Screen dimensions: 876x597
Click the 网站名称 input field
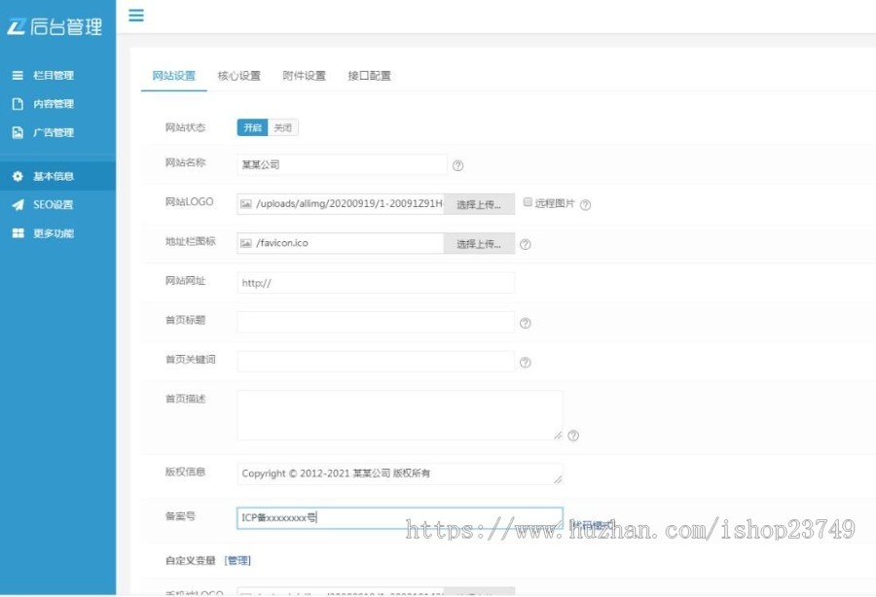coord(342,164)
